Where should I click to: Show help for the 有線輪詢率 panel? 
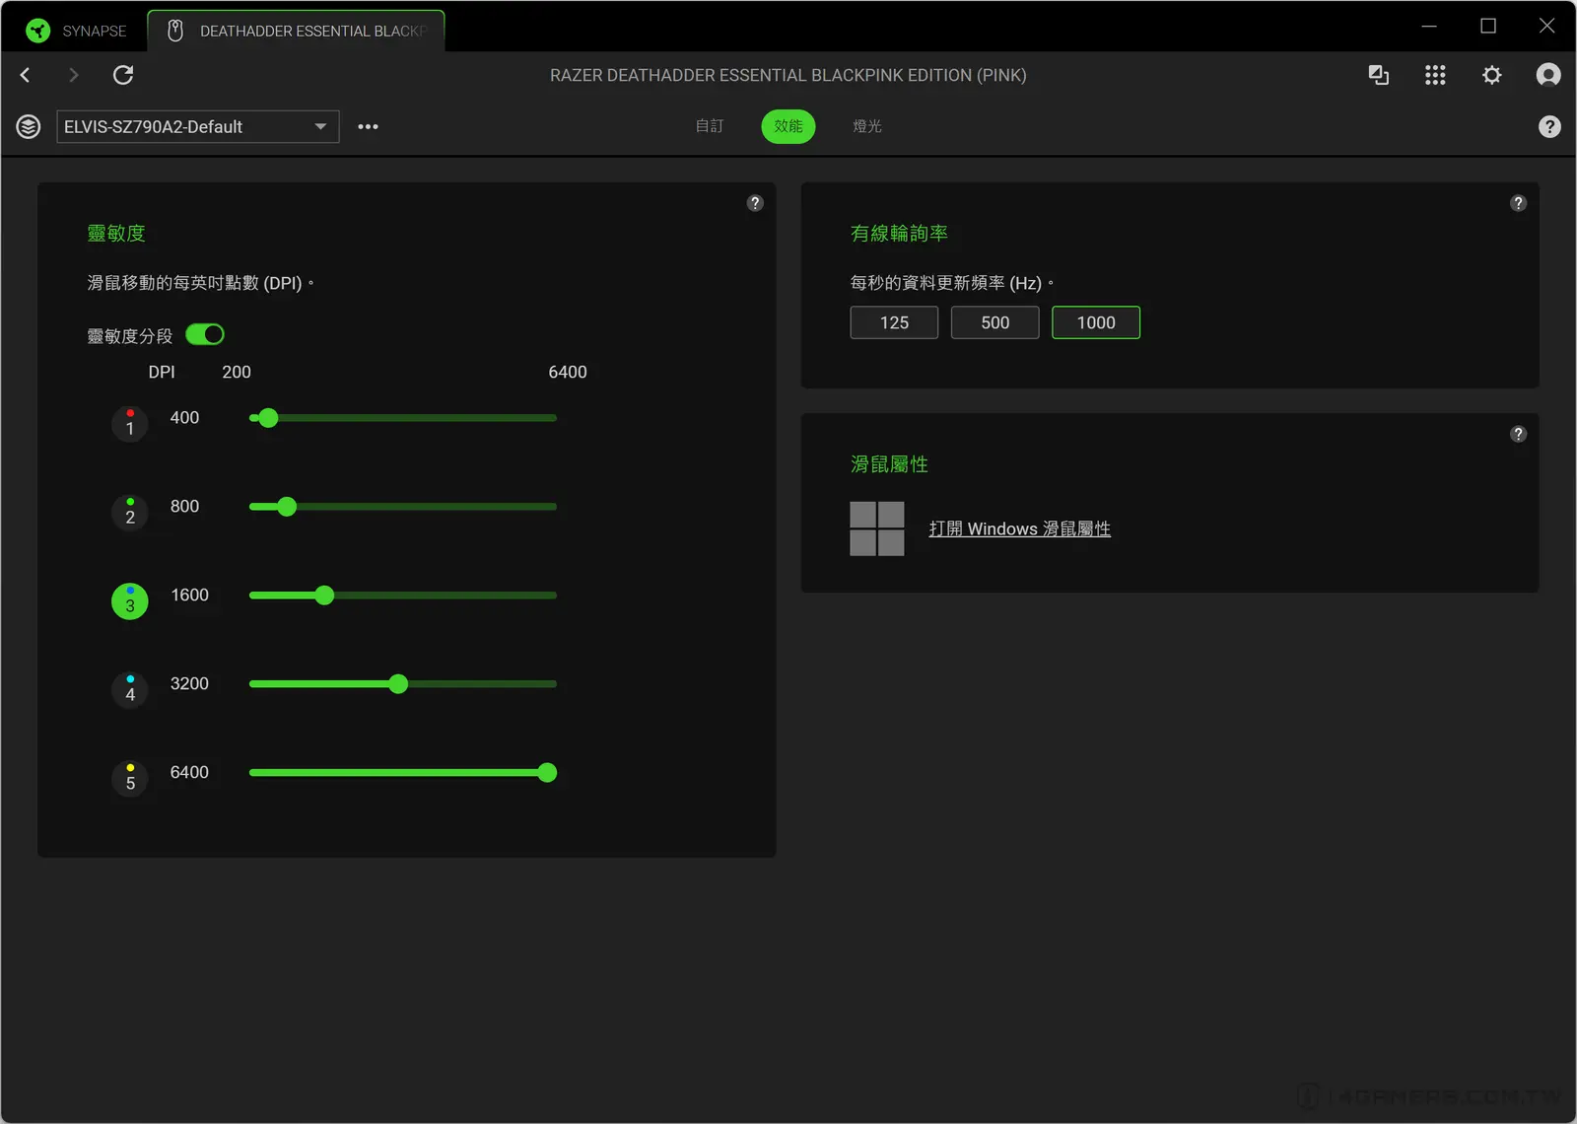click(1518, 203)
